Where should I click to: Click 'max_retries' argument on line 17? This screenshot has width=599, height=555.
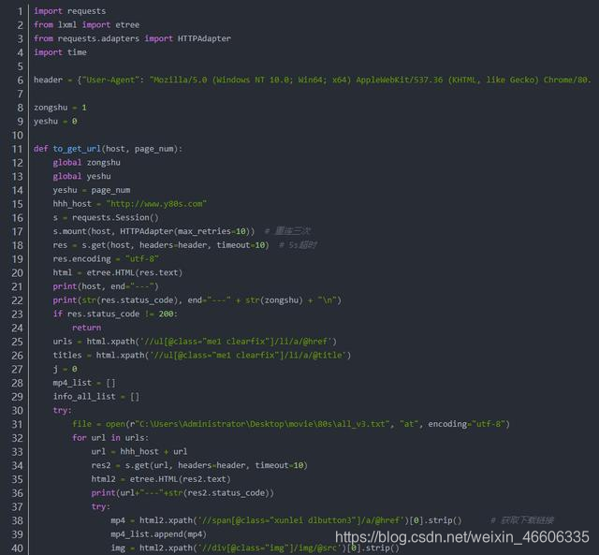pos(204,231)
